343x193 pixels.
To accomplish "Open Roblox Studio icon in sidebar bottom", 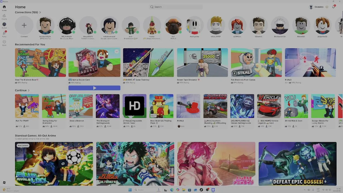I will (x=4, y=183).
